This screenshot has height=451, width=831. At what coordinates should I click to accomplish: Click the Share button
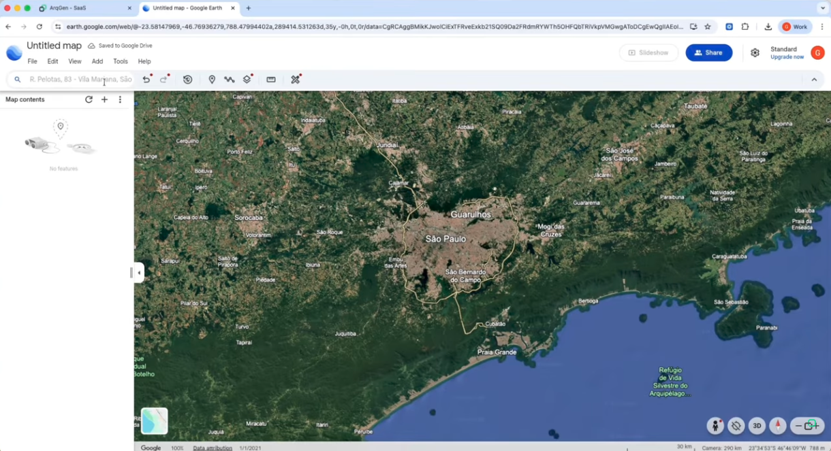coord(708,52)
